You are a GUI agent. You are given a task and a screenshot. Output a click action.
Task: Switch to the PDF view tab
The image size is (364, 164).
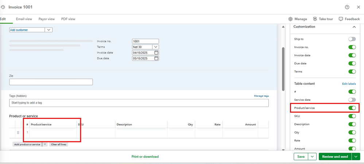[68, 19]
